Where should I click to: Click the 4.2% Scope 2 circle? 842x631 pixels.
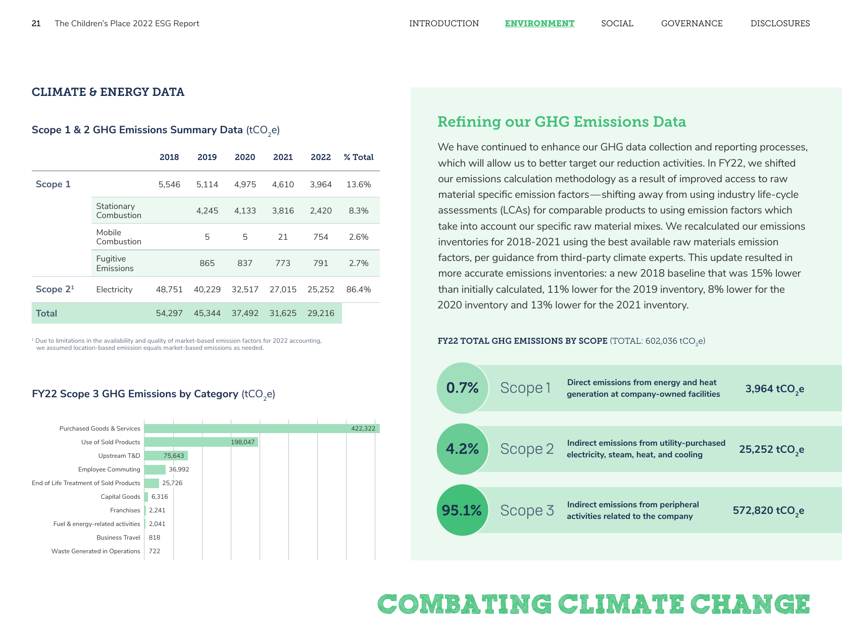[462, 449]
